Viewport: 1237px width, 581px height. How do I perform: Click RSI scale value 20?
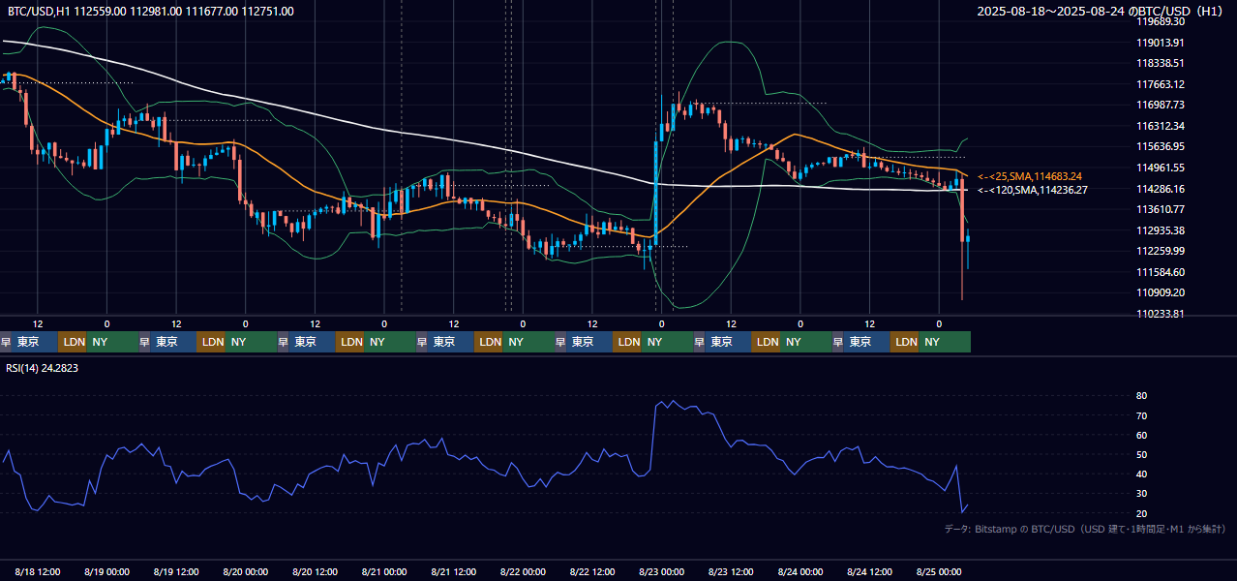(1141, 513)
